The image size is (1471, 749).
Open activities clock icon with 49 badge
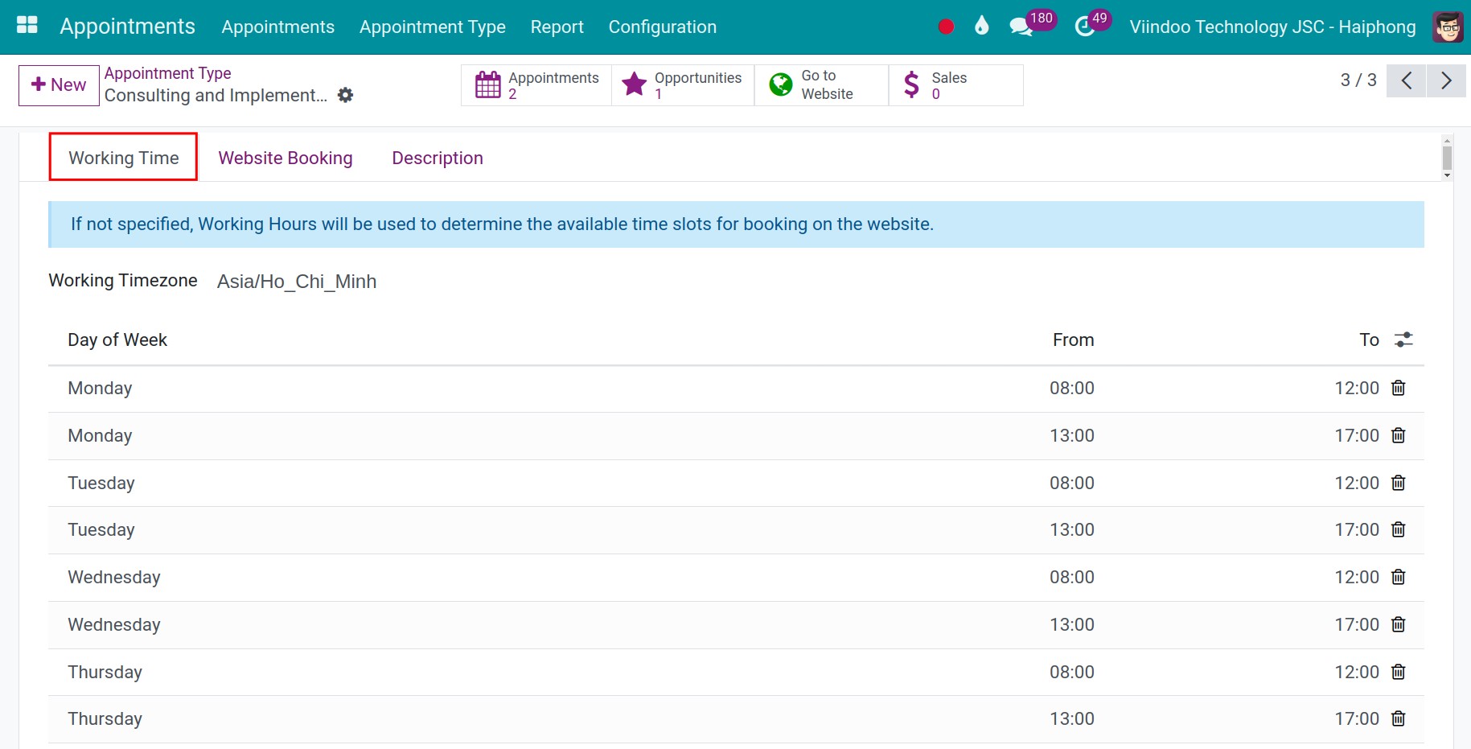click(1085, 27)
